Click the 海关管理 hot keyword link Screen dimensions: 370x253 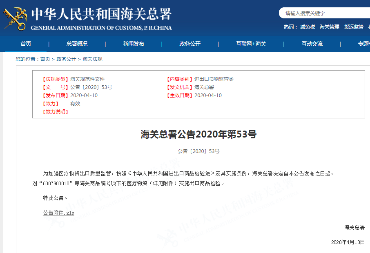pyautogui.click(x=330, y=27)
